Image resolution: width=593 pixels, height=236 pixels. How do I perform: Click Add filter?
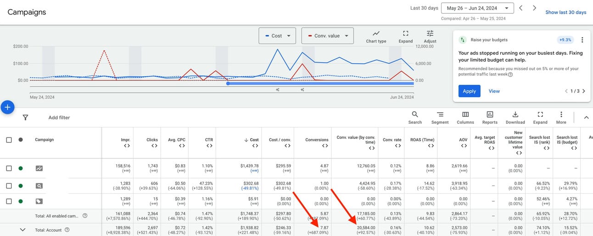[x=59, y=118]
